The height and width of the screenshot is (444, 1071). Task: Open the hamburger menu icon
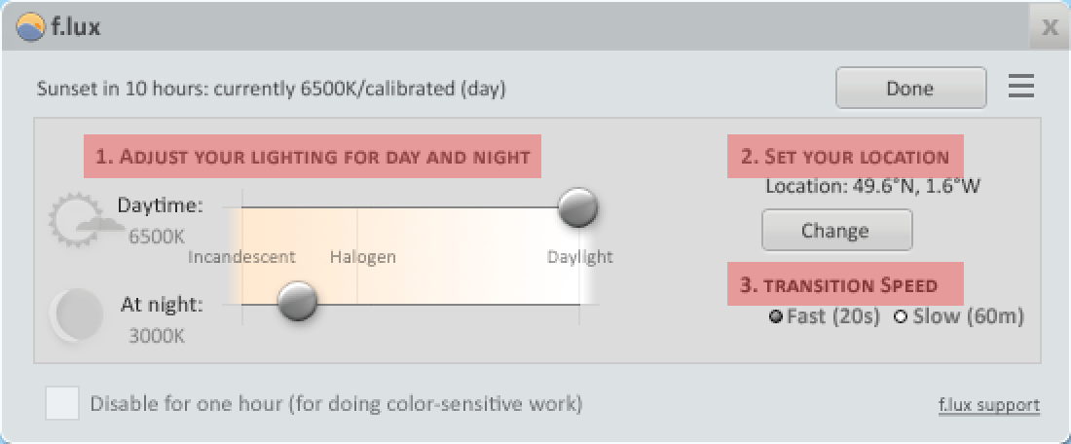click(1021, 87)
